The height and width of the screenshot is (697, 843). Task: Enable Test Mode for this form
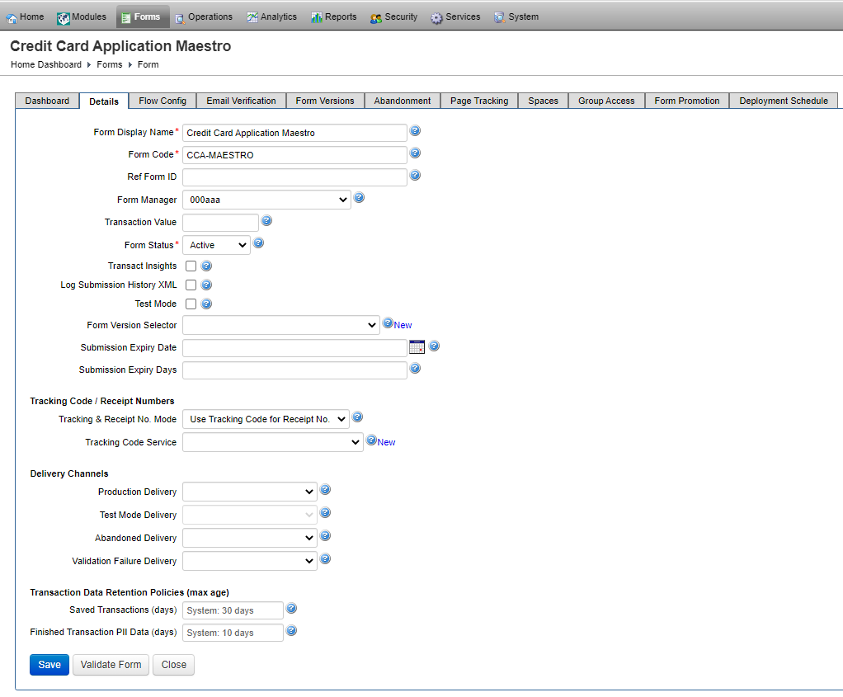[x=190, y=304]
